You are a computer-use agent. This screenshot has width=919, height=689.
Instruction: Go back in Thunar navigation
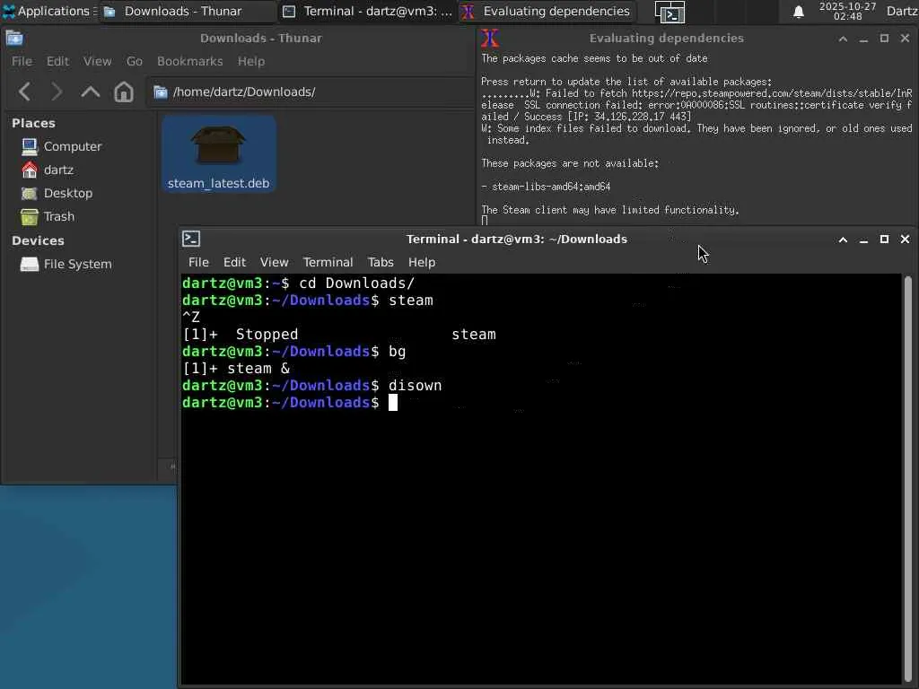(24, 92)
